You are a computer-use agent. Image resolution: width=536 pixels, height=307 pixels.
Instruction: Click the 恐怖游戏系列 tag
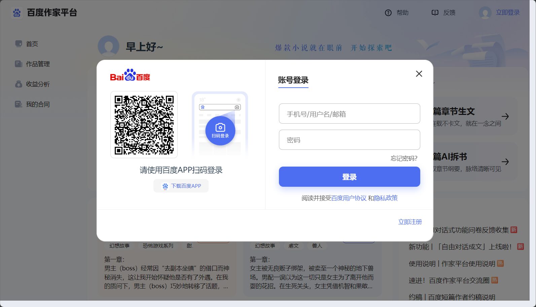pos(158,246)
